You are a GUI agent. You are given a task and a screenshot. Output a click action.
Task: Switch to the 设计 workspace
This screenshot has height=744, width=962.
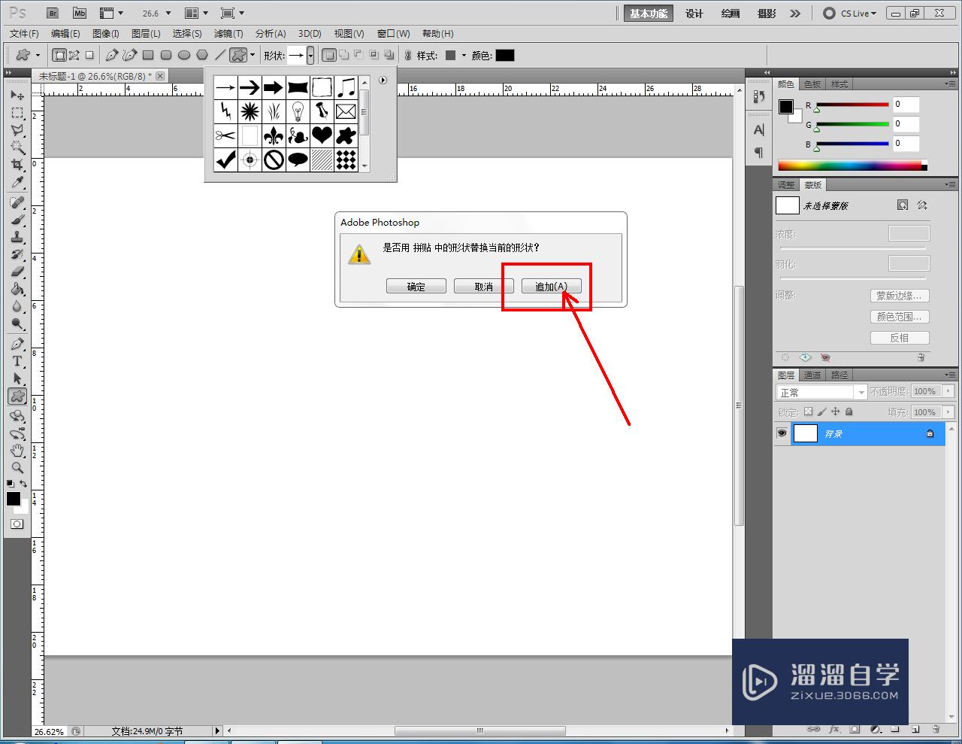[694, 14]
